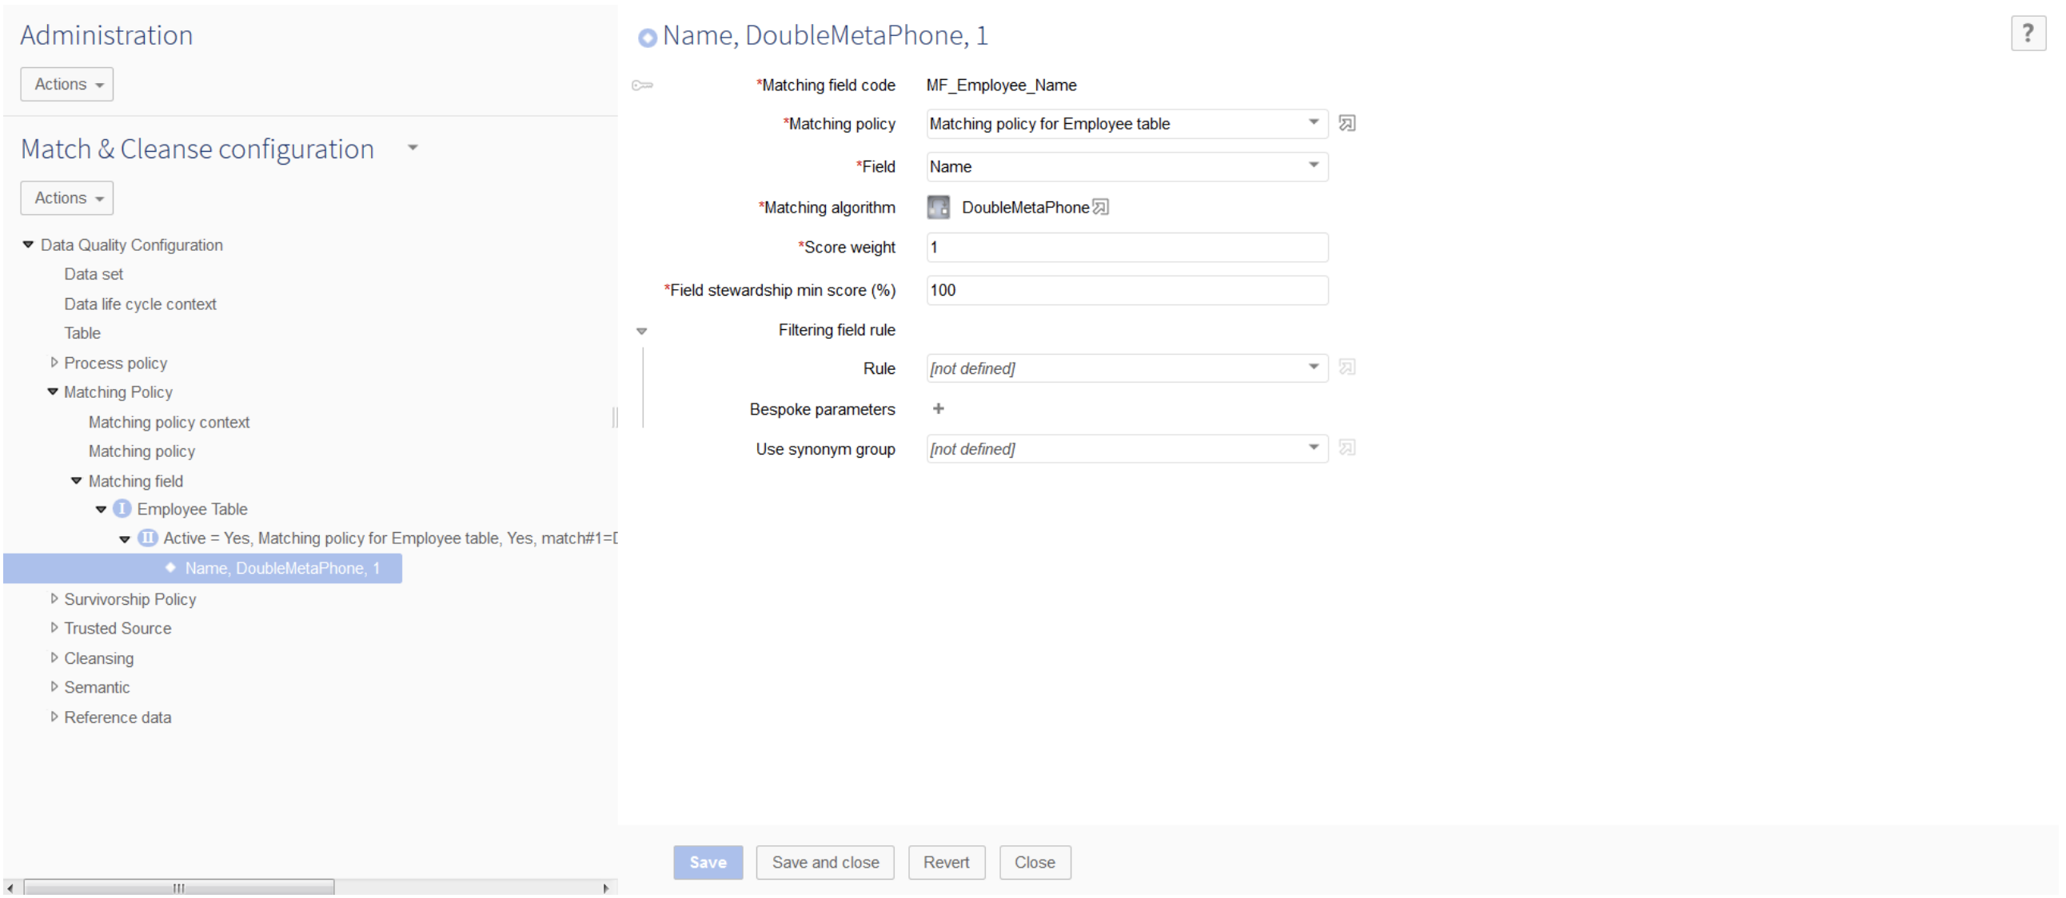2066x898 pixels.
Task: Click the Actions dropdown in administration panel
Action: pyautogui.click(x=66, y=83)
